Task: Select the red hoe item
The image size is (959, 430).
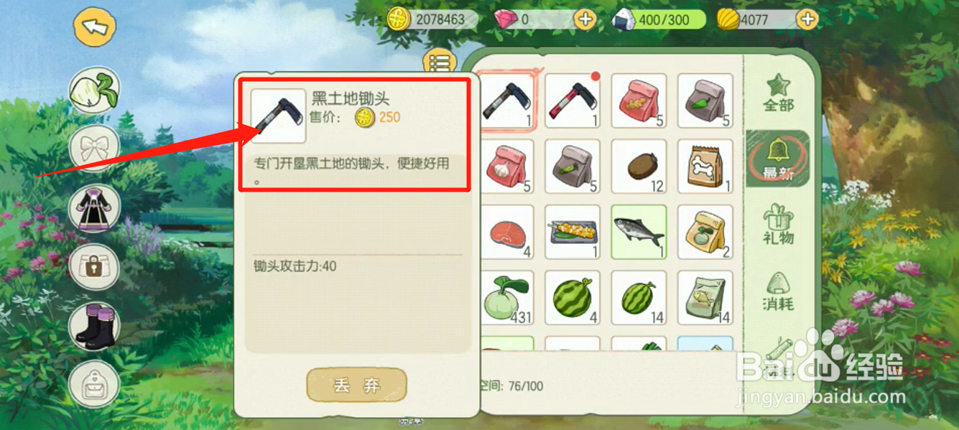Action: click(x=573, y=101)
